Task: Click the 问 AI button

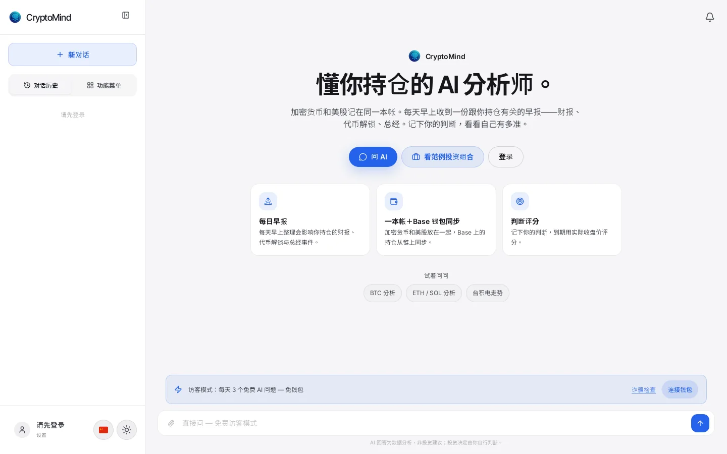Action: [x=373, y=157]
